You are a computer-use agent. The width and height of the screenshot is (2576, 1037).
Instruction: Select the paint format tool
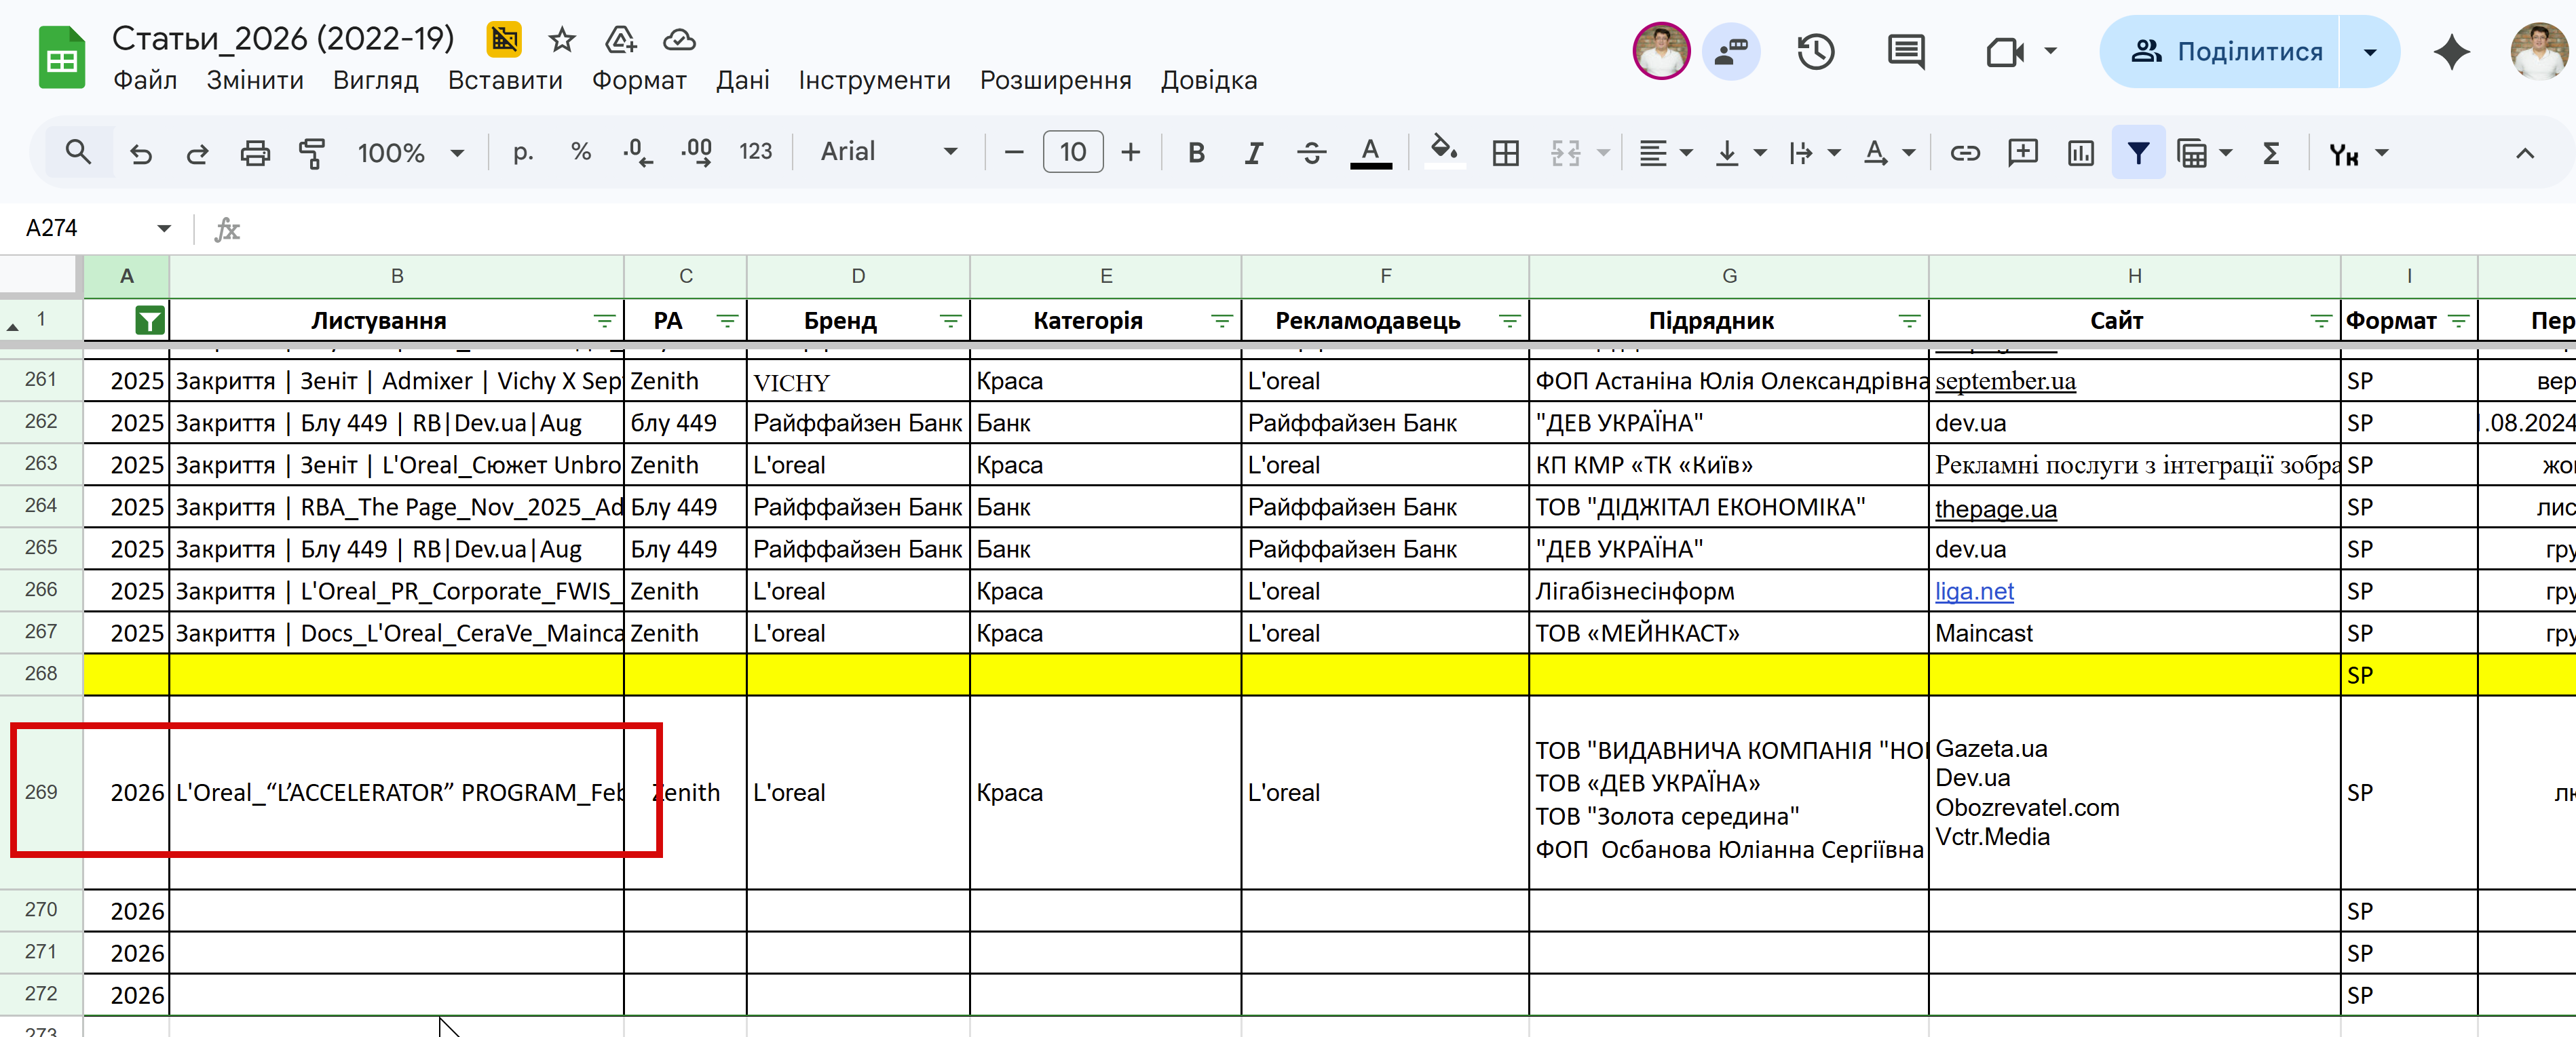pyautogui.click(x=312, y=153)
